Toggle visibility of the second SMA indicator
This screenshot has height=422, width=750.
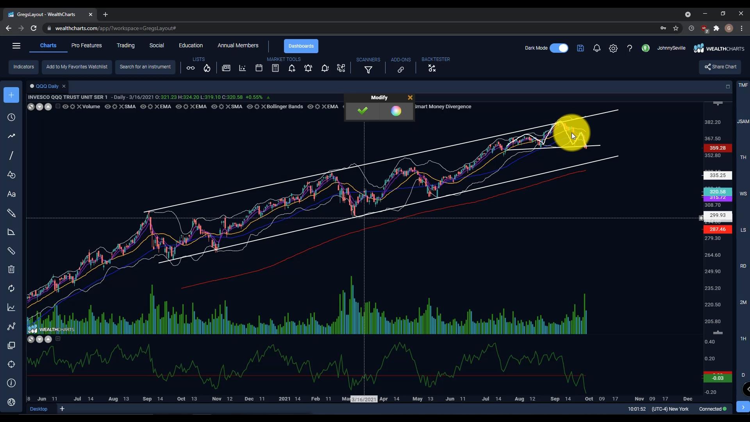(x=214, y=107)
